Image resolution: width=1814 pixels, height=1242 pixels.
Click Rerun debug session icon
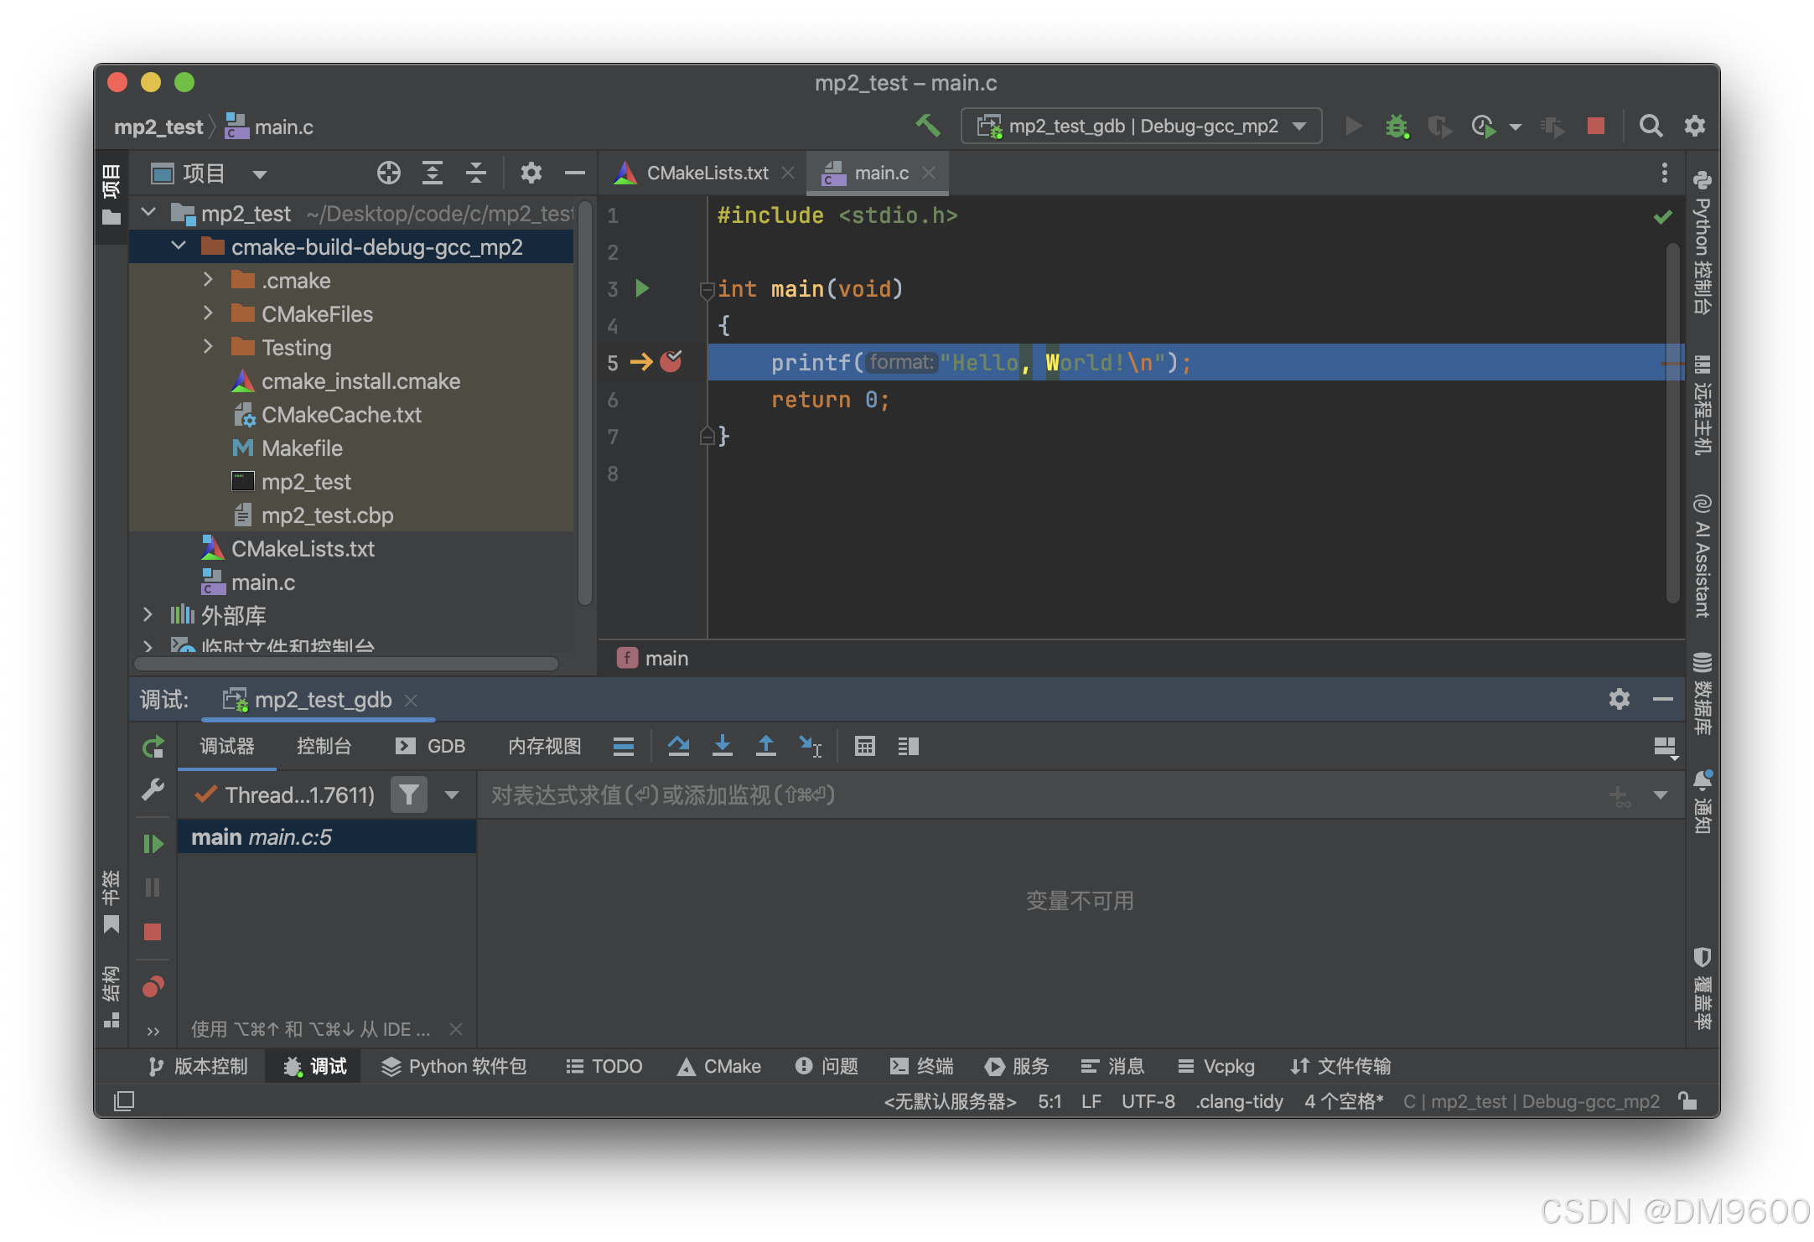click(153, 746)
